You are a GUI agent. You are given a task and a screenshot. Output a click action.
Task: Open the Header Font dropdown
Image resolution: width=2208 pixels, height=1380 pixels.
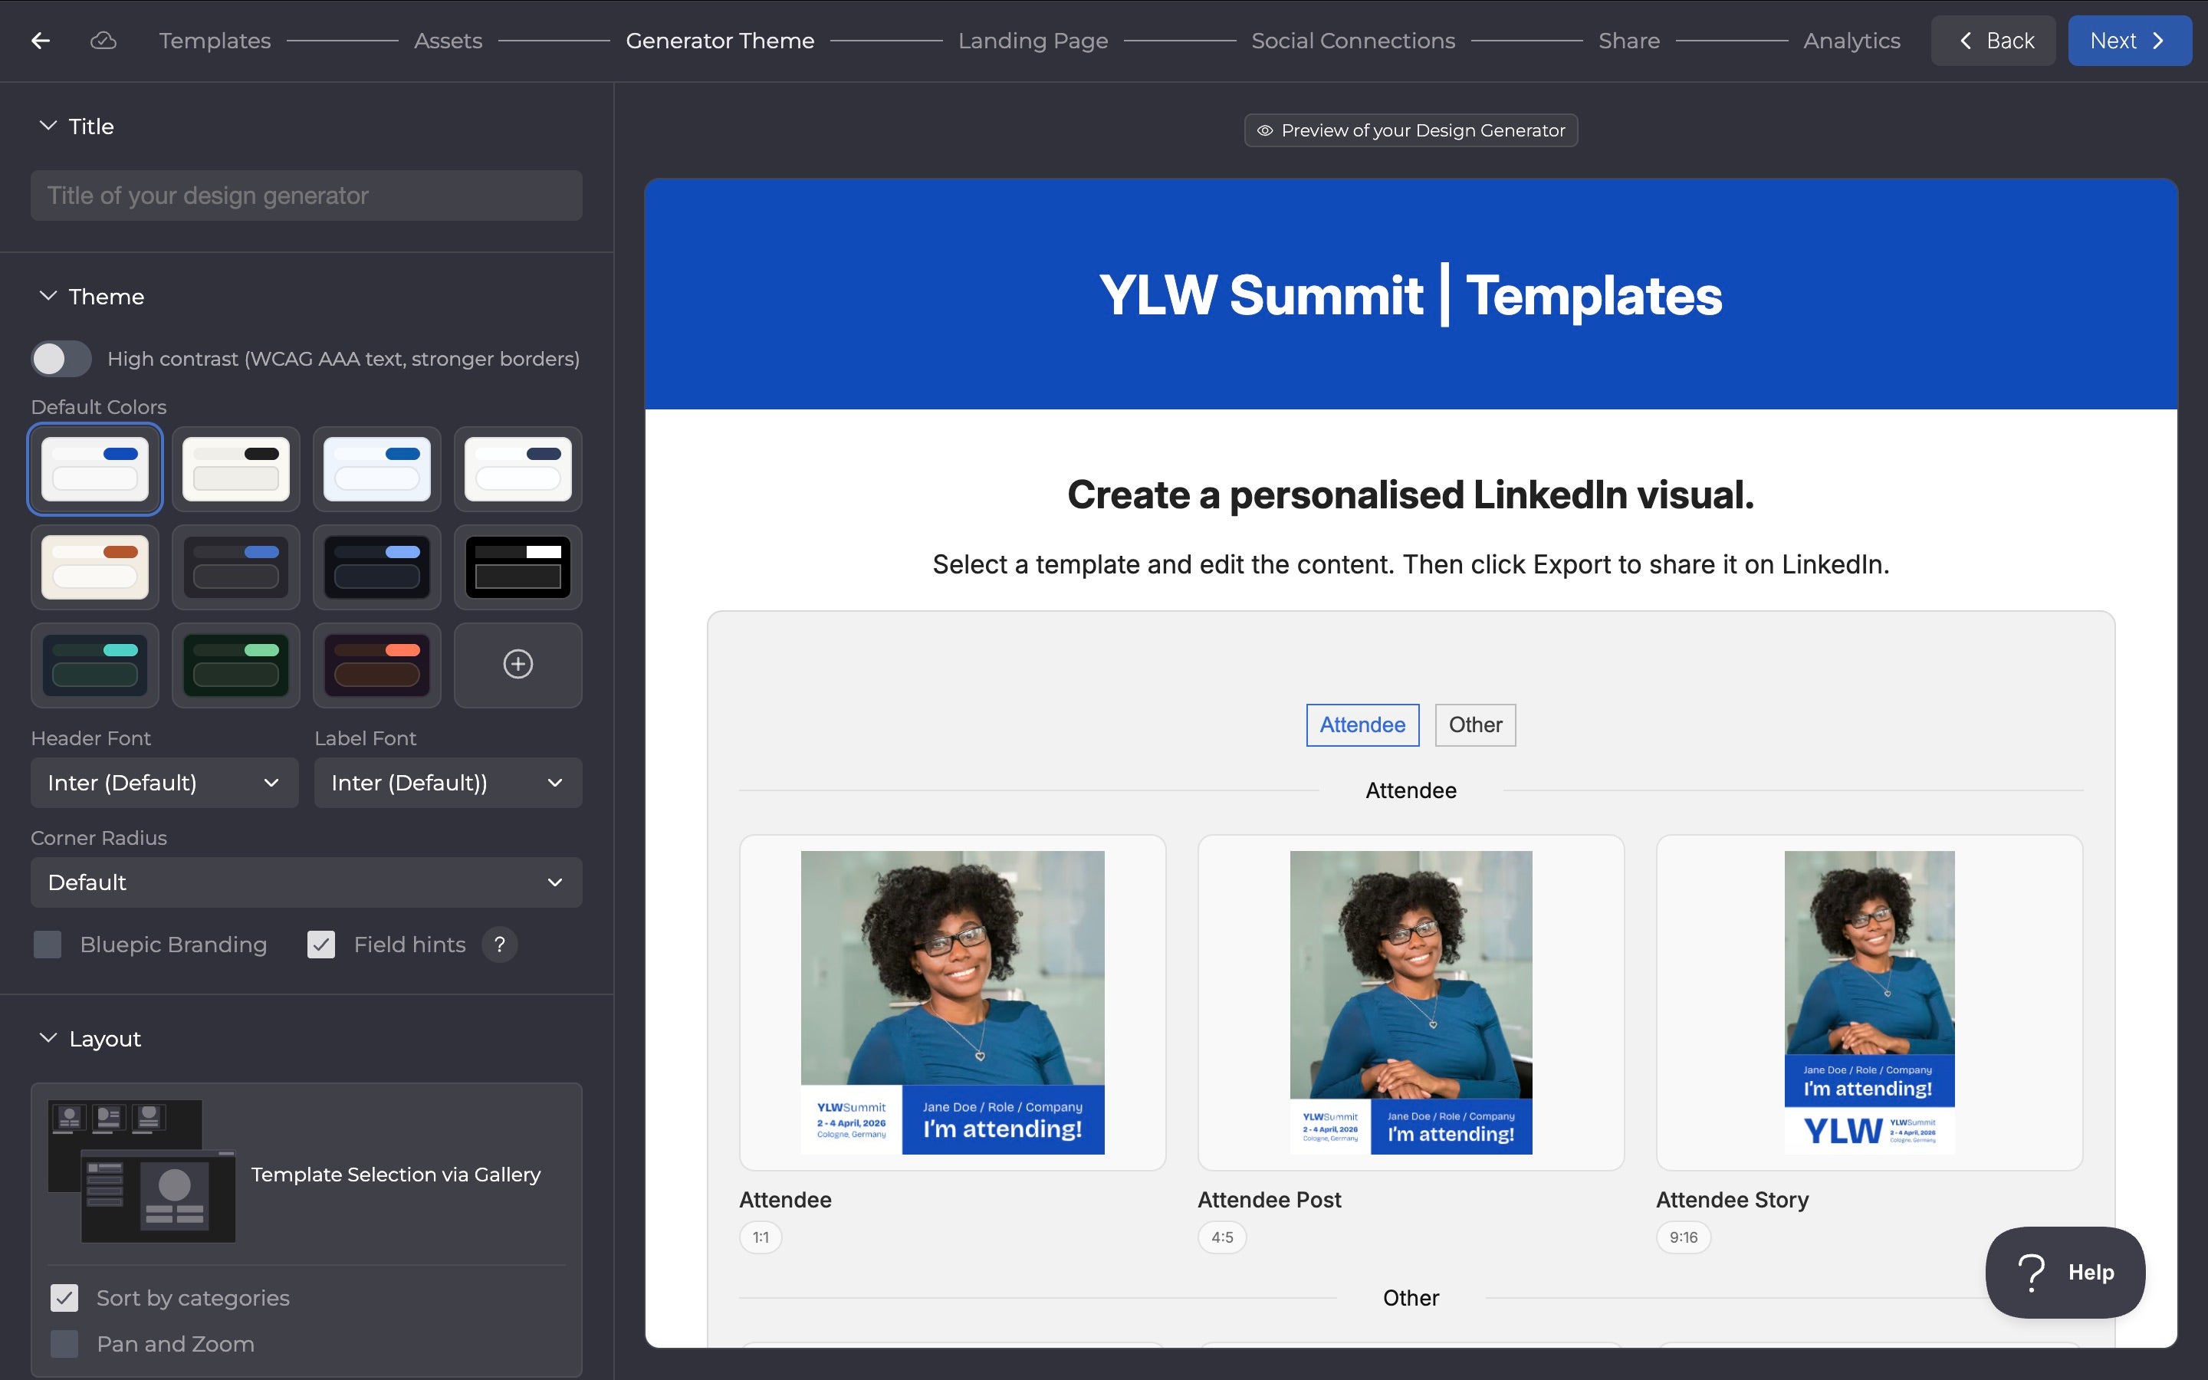164,782
